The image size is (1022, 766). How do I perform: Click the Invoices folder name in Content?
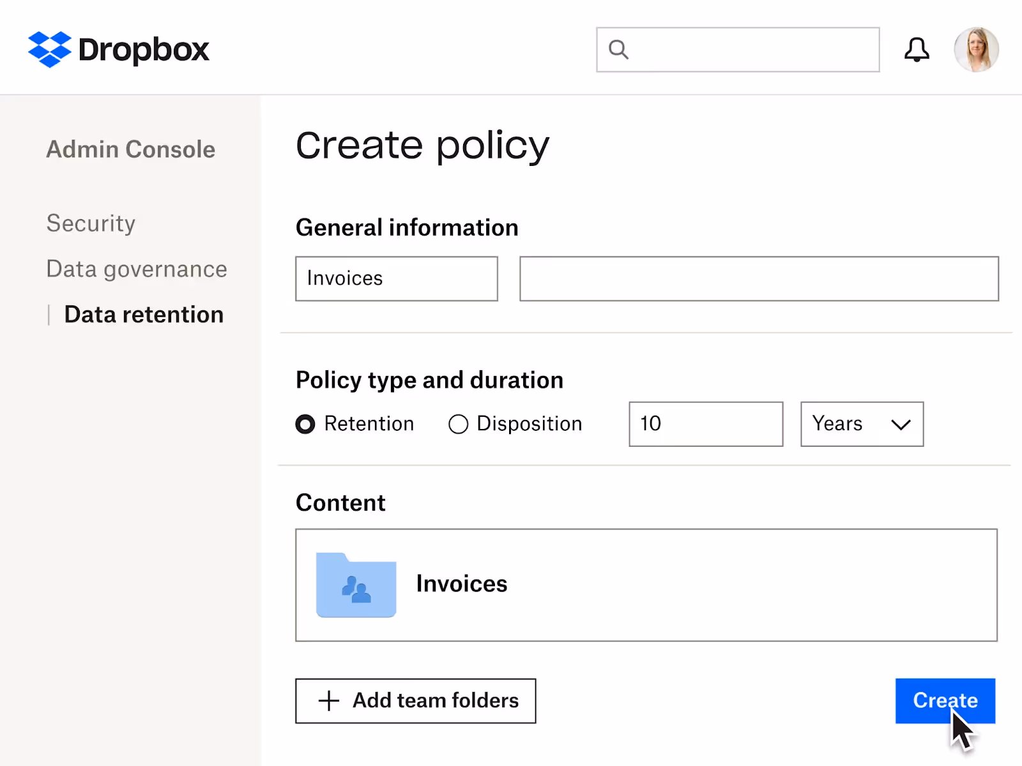pyautogui.click(x=462, y=584)
